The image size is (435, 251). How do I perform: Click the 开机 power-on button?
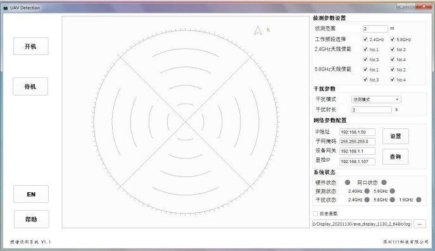click(x=31, y=46)
